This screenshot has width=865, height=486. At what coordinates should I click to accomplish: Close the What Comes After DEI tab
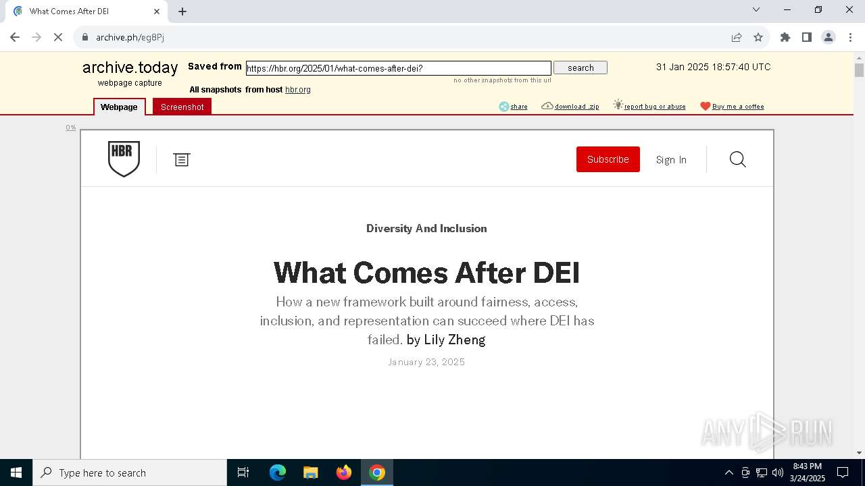pyautogui.click(x=157, y=11)
